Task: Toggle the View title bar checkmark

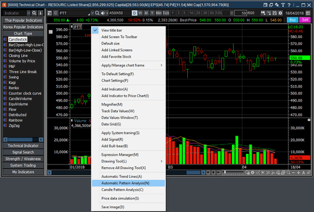Action: tap(95, 31)
